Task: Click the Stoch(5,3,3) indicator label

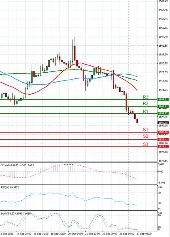Action: [16, 213]
